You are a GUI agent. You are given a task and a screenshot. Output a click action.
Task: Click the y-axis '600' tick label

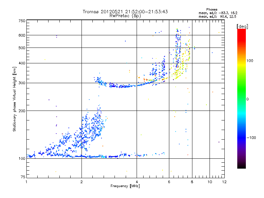pos(22,35)
